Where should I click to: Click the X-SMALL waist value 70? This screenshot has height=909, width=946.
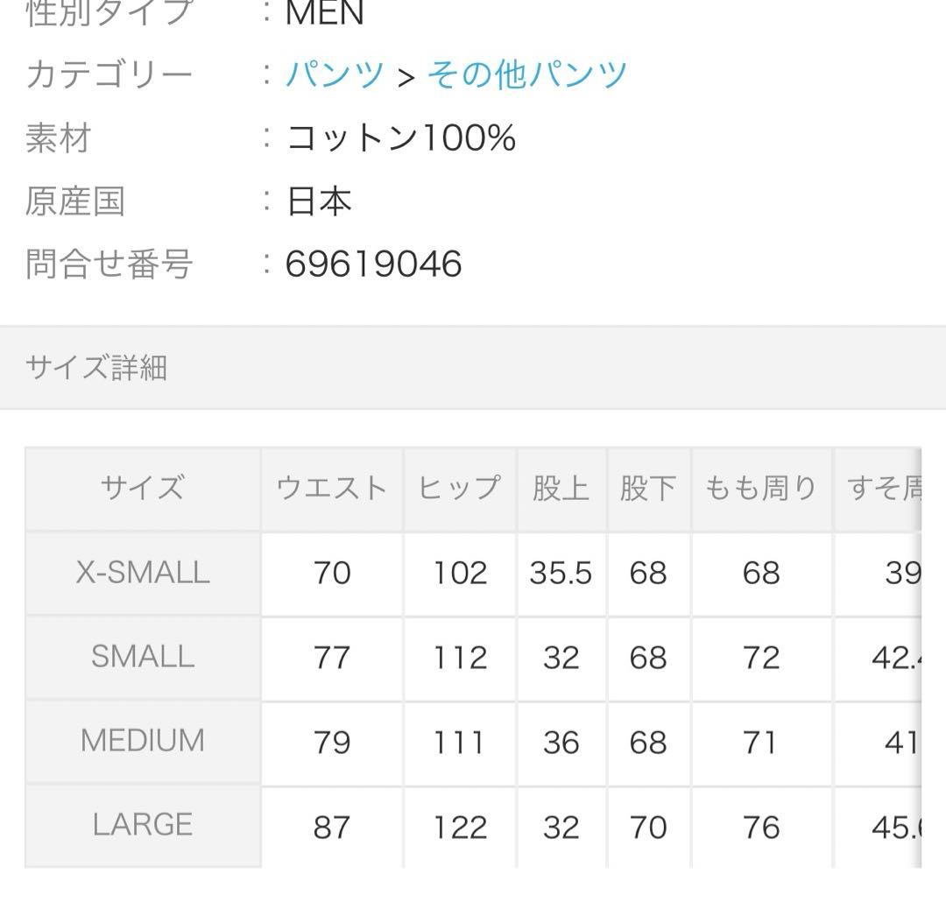pyautogui.click(x=332, y=574)
